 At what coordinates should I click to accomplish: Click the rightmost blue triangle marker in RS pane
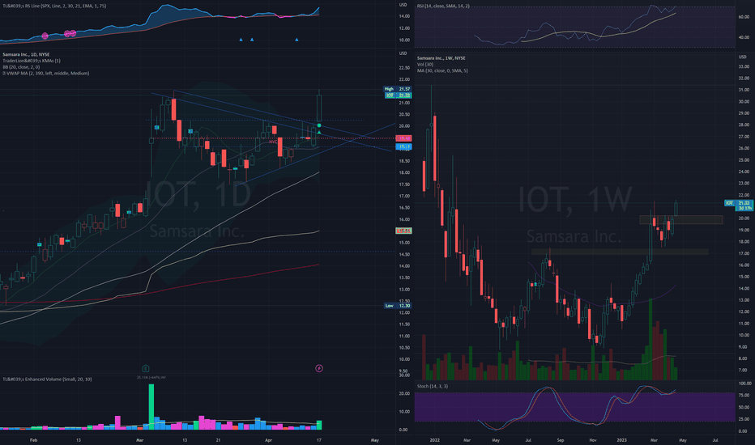(296, 40)
